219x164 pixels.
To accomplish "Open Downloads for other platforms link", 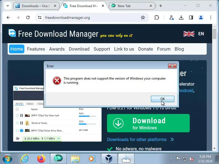I will [140, 139].
